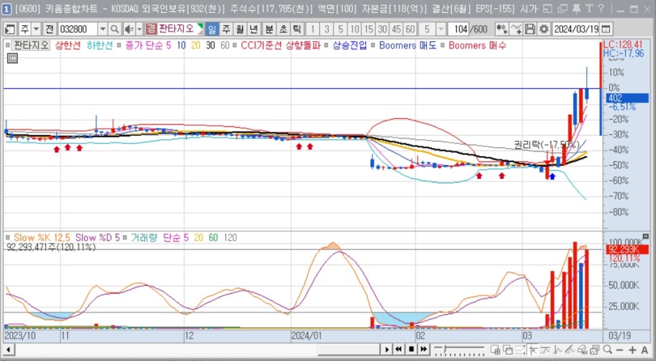Click the duplicate window icon in title bar
This screenshot has height=361, width=656.
(563, 8)
